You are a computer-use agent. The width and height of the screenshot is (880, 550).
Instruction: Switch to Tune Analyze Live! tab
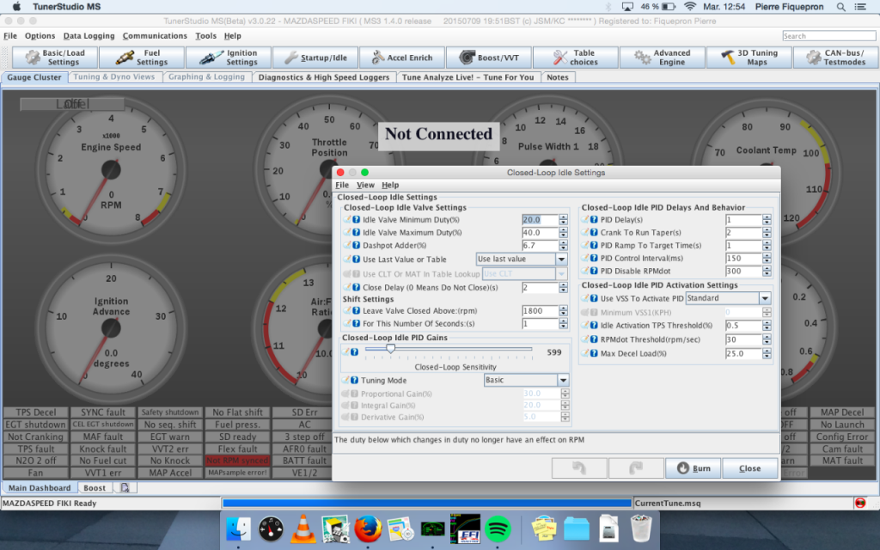[468, 76]
